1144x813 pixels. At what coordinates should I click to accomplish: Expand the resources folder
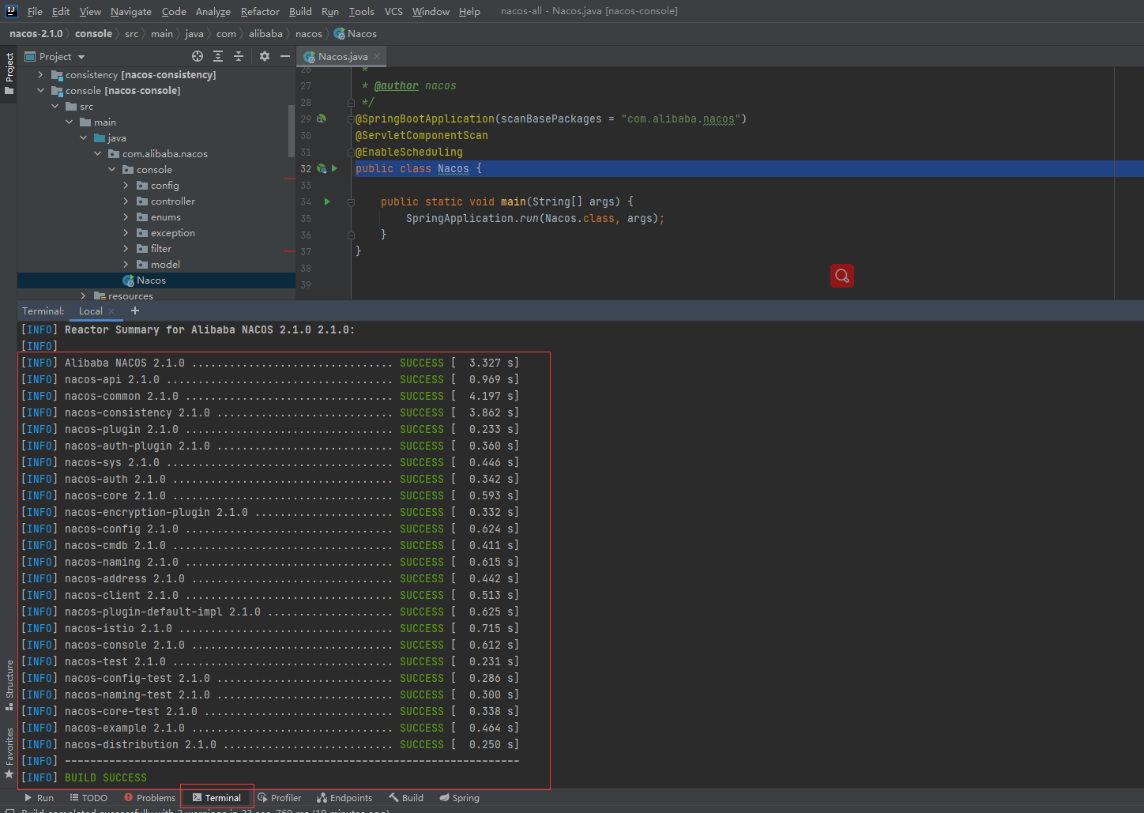[x=83, y=295]
